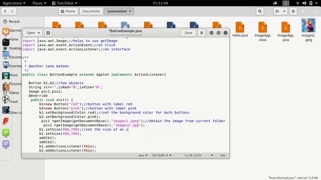This screenshot has height=180, width=321.
Task: Open the Places menu
Action: [39, 3]
